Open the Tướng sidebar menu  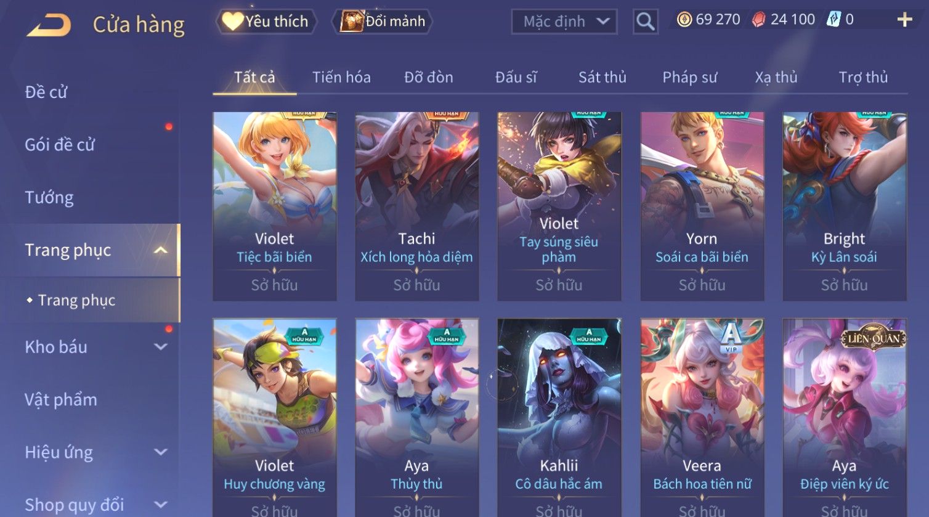(x=49, y=198)
